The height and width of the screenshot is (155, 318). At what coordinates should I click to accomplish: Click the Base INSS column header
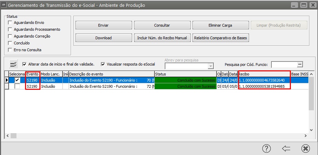pyautogui.click(x=299, y=74)
